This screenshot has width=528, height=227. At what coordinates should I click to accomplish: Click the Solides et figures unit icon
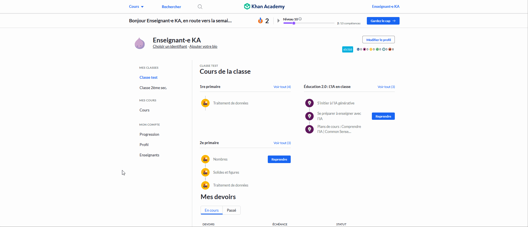(205, 172)
